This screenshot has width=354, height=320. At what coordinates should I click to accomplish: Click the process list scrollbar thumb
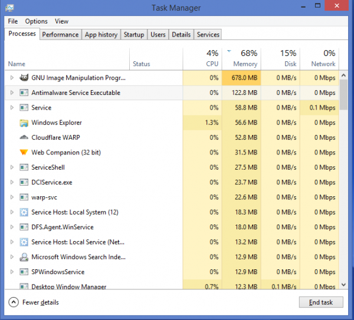click(343, 95)
